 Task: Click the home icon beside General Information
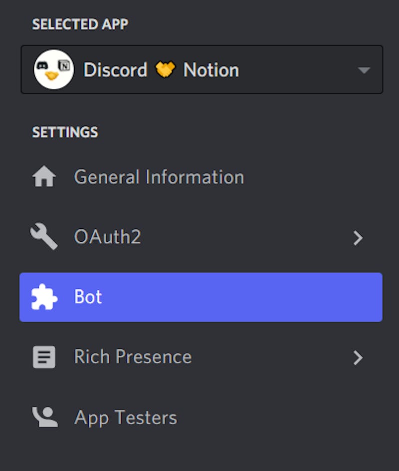44,177
